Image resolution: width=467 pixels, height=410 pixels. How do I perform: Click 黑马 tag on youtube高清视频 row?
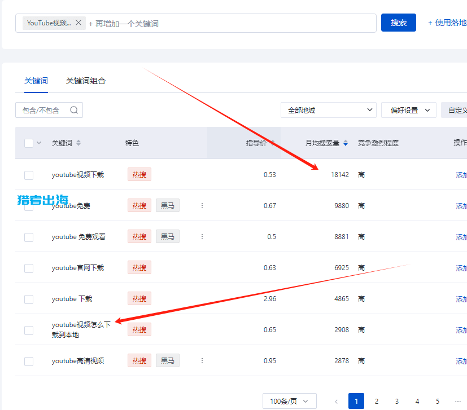[x=167, y=360]
